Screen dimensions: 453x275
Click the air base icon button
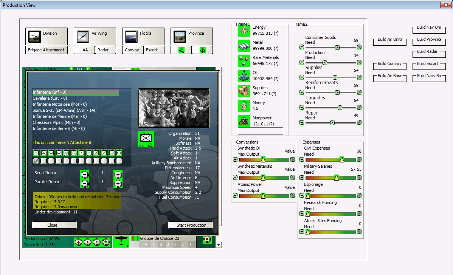(x=181, y=50)
